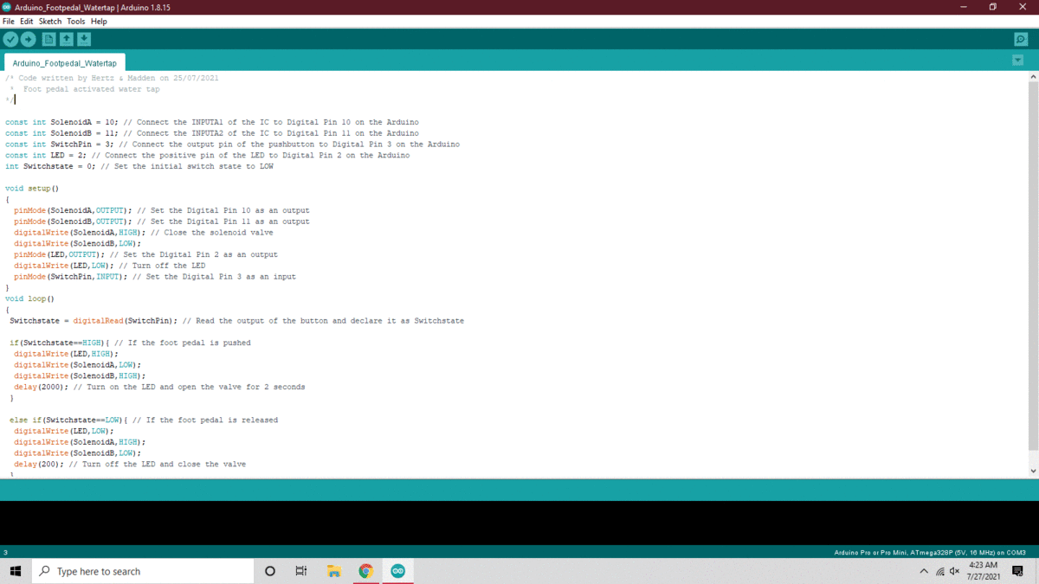
Task: Click the 'void setup()' line
Action: (x=31, y=189)
